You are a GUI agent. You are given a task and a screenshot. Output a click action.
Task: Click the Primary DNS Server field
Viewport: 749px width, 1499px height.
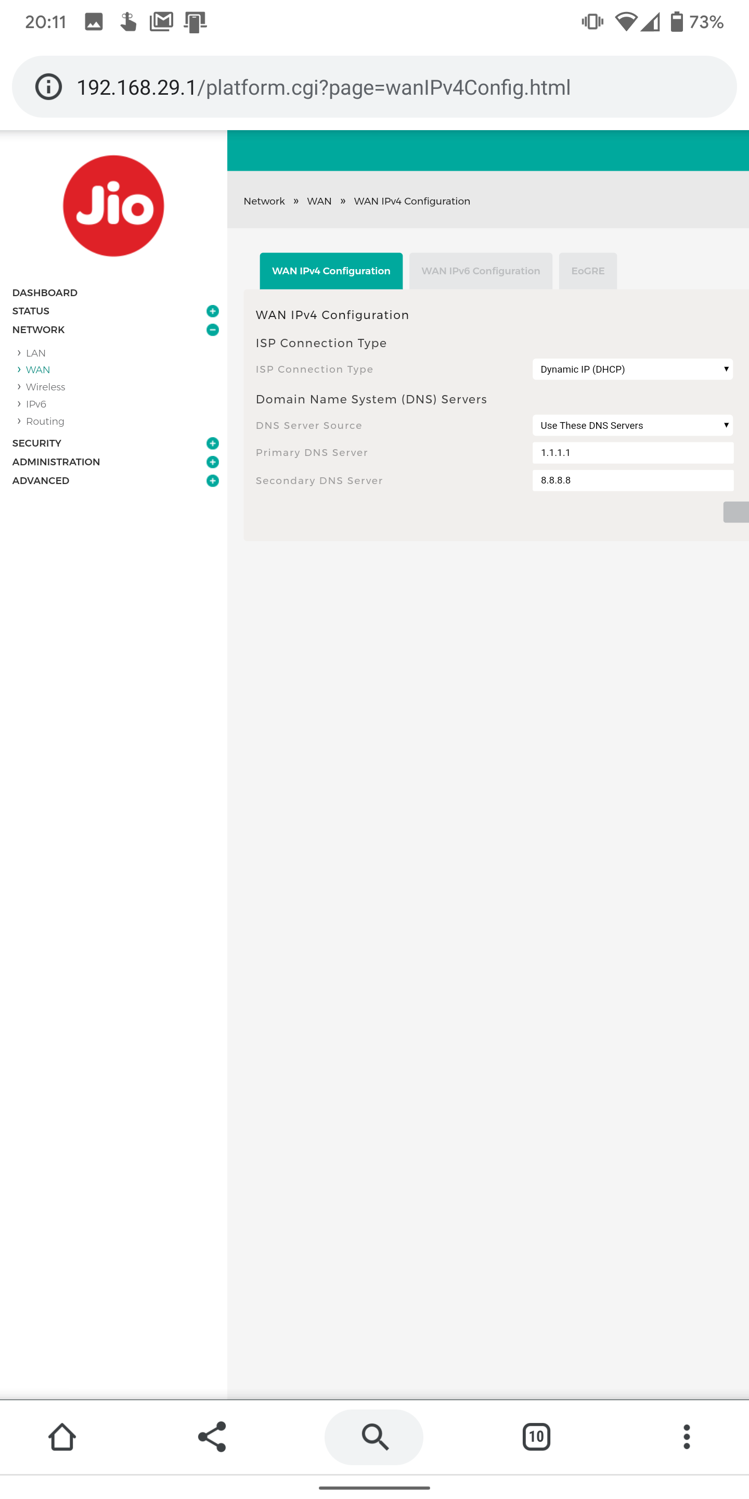pos(632,453)
